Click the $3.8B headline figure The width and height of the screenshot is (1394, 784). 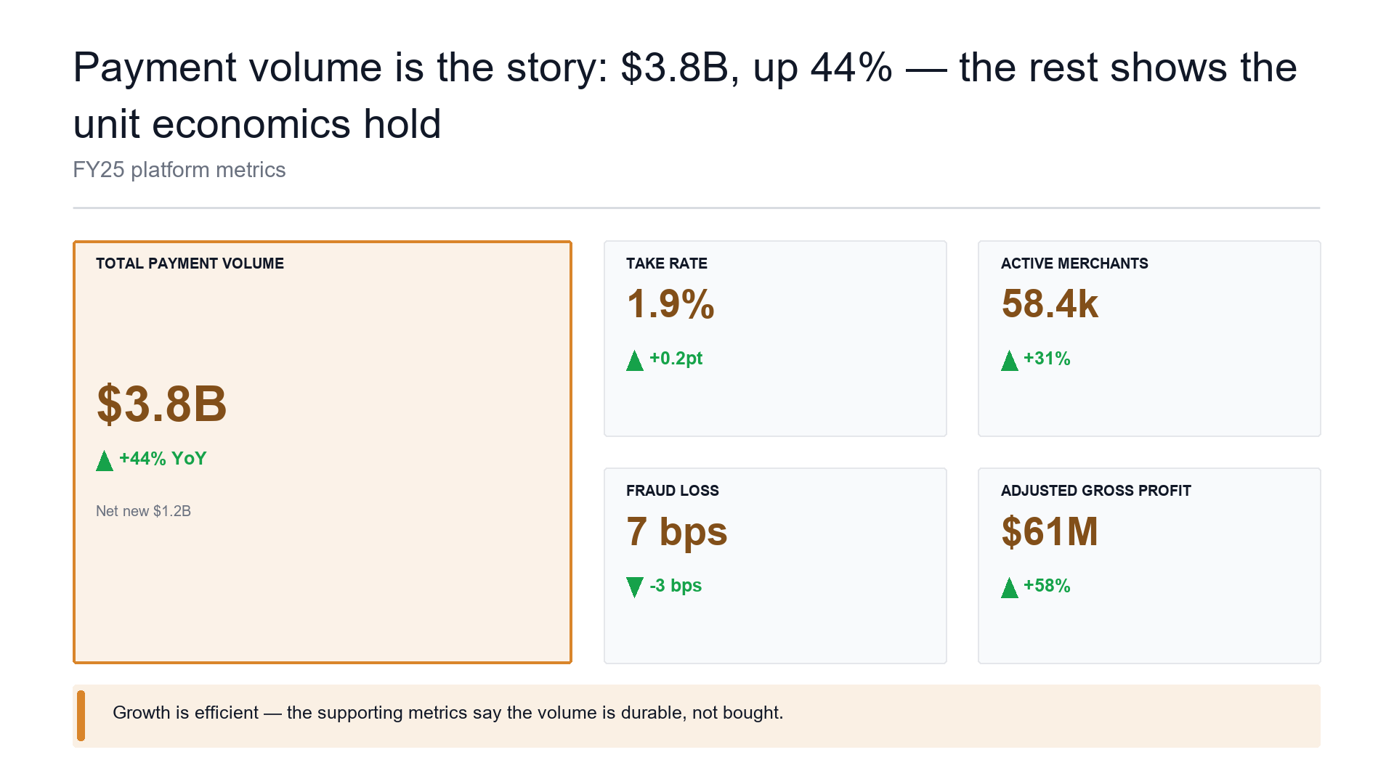click(x=162, y=404)
